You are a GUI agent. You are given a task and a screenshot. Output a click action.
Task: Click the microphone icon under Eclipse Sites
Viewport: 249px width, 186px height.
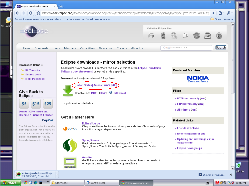(x=163, y=35)
